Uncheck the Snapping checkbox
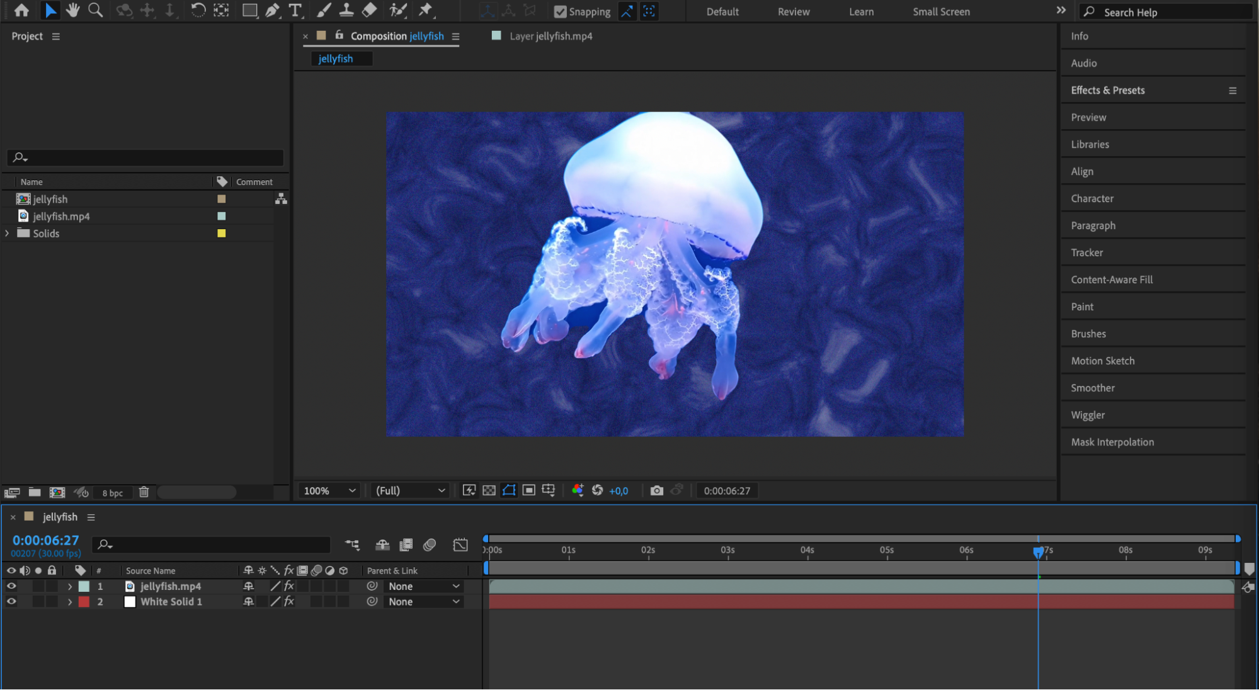 click(x=560, y=12)
